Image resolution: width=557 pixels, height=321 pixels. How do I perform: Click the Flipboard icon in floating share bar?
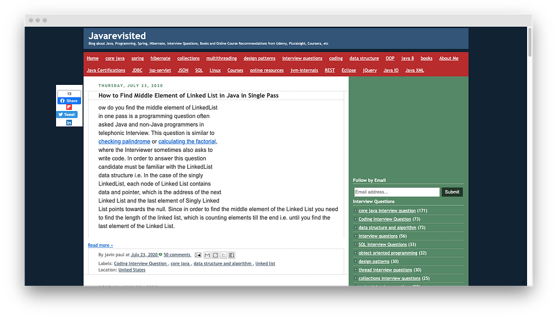point(69,107)
